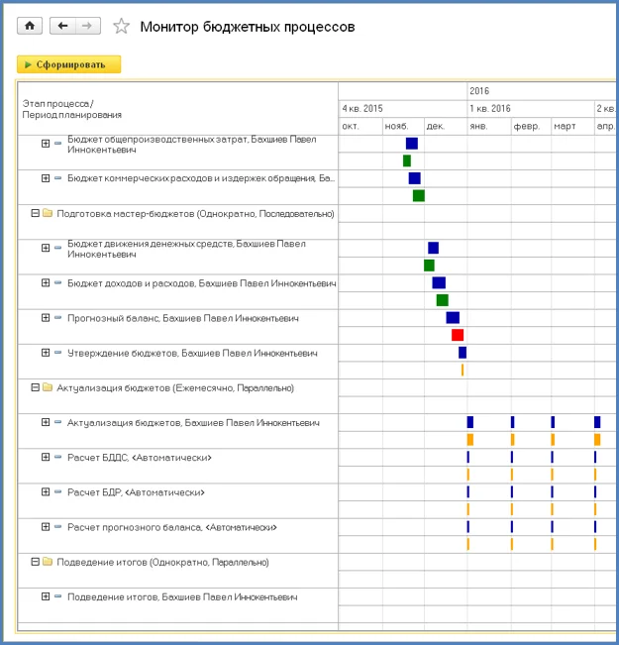This screenshot has height=645, width=619.
Task: Click the red bar in Прогнозный баланс row
Action: pos(458,335)
